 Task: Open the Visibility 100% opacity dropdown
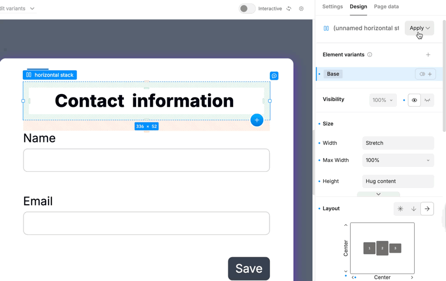click(382, 100)
